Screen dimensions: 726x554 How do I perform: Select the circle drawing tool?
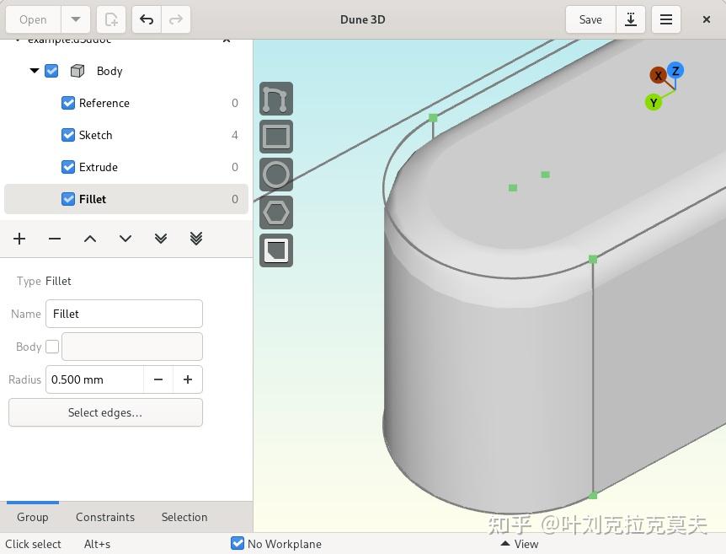[x=275, y=174]
